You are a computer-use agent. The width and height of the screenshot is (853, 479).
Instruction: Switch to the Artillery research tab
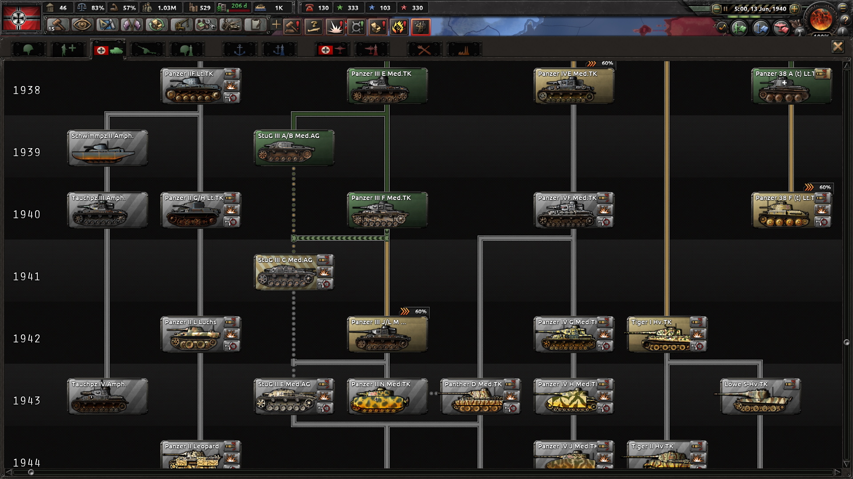tap(147, 50)
